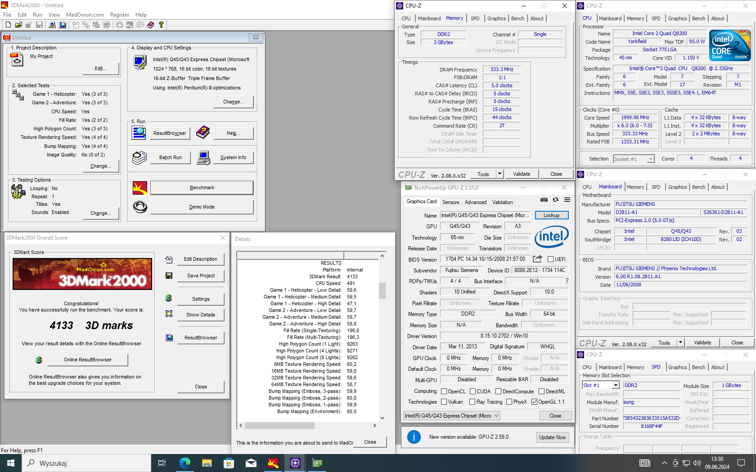The height and width of the screenshot is (472, 756).
Task: Open the Microsoft Store taskbar icon
Action: tap(229, 463)
